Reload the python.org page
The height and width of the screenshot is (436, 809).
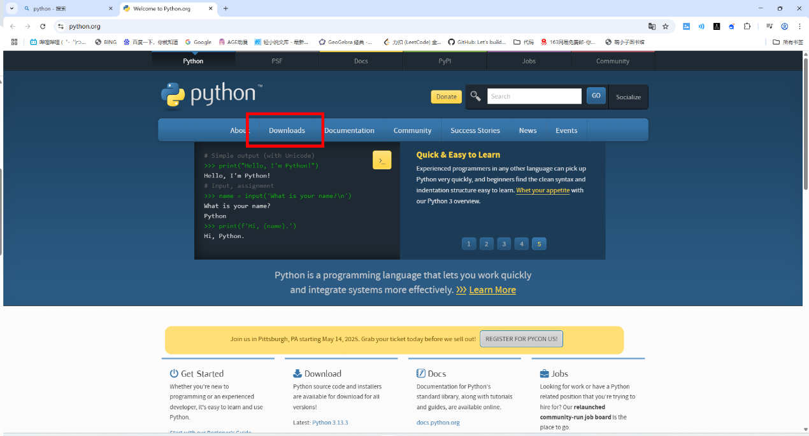(43, 26)
